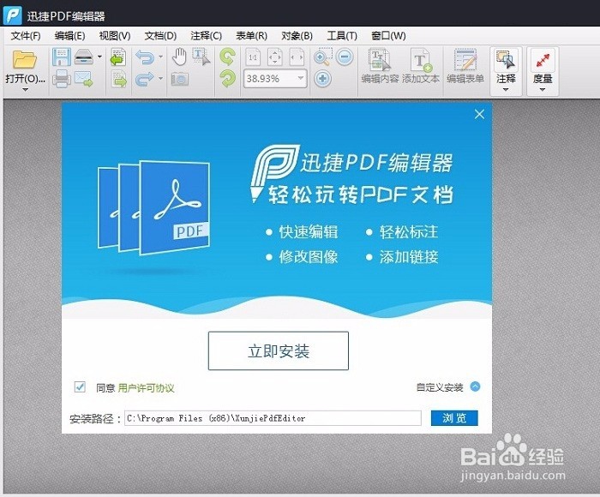Click the snapshot camera icon
The width and height of the screenshot is (600, 497).
click(179, 79)
